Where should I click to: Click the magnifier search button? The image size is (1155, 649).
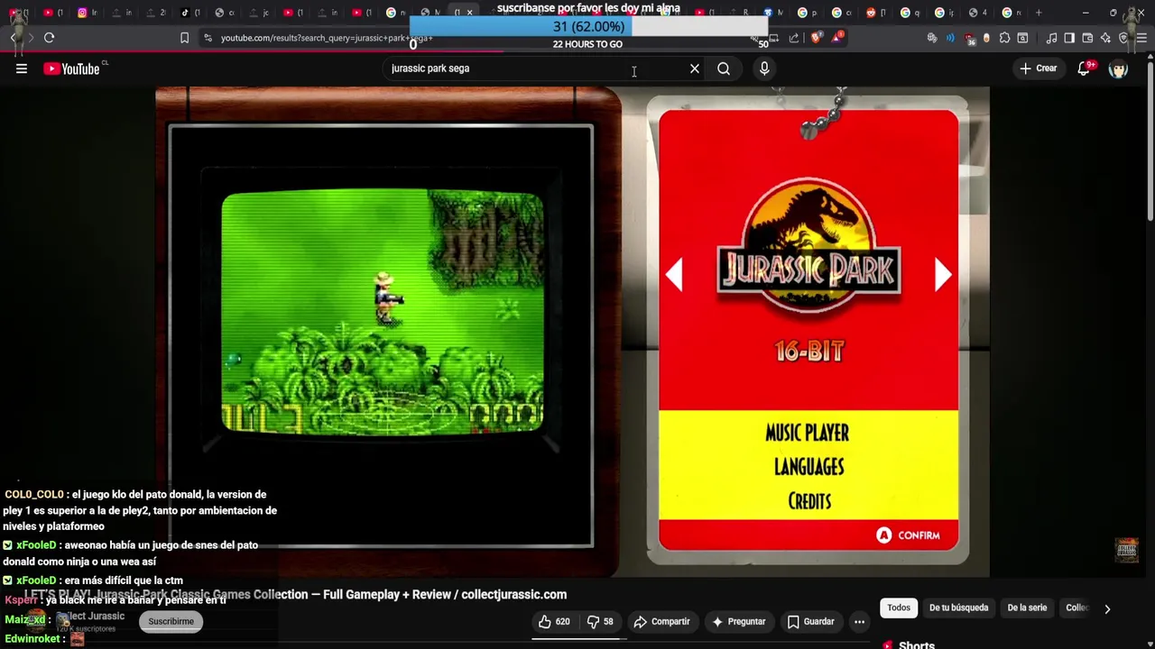(724, 69)
